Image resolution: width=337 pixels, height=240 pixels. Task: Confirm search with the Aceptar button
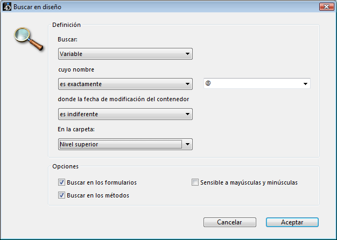292,222
